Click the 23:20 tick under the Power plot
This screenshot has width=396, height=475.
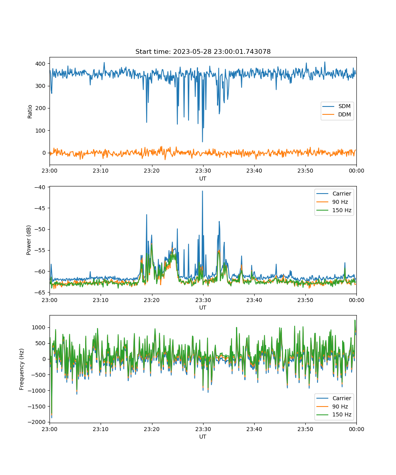152,300
